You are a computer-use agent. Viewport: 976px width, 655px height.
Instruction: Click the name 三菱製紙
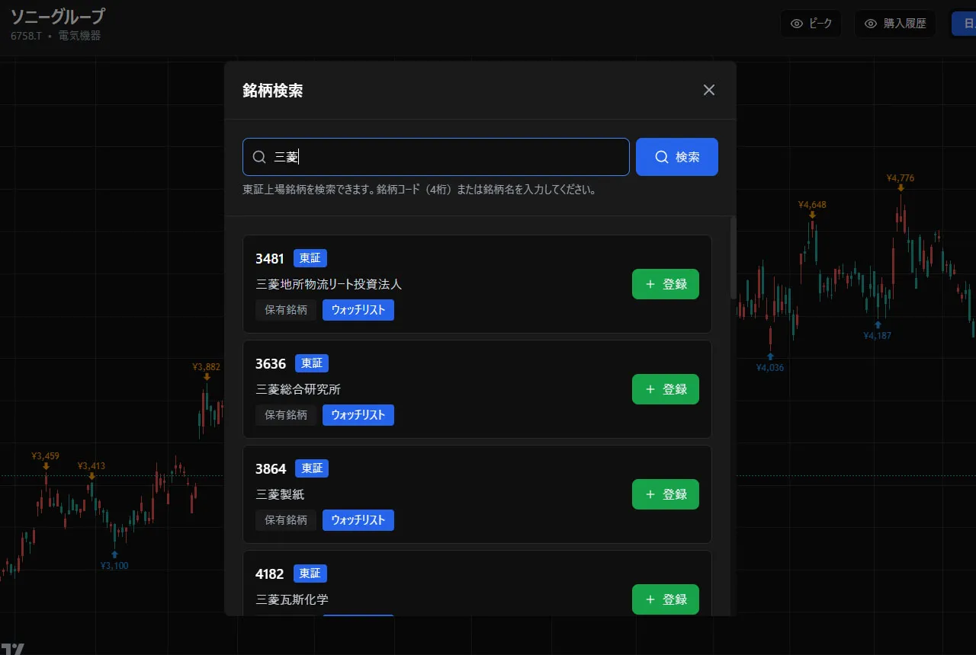[x=280, y=494]
